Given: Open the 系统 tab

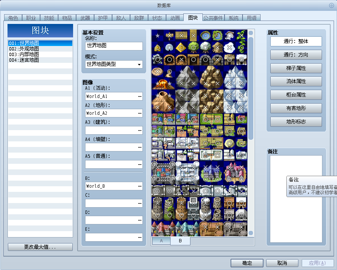Looking at the screenshot, I should pyautogui.click(x=234, y=18).
